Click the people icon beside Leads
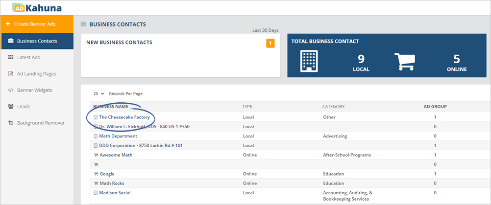This screenshot has height=205, width=491. (10, 106)
